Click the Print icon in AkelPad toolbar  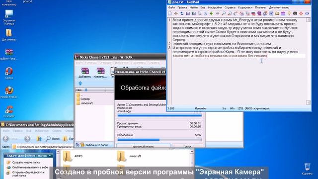(200, 13)
